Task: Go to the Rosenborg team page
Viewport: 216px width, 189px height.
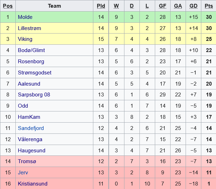Action: click(31, 61)
